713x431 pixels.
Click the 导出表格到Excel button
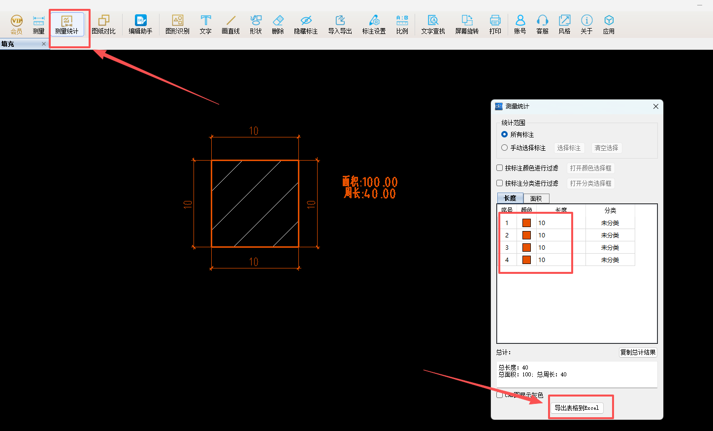coord(577,408)
